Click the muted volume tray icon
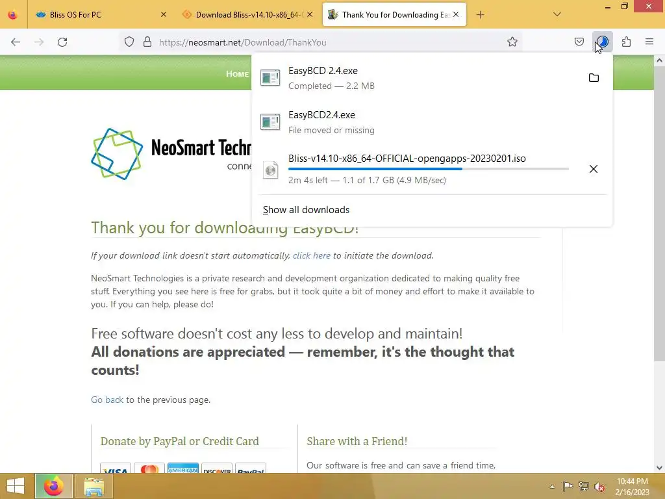 pos(599,487)
